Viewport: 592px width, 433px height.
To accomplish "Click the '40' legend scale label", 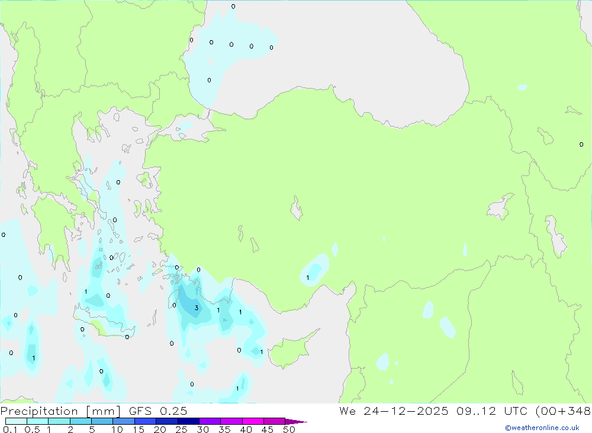I will coord(246,429).
